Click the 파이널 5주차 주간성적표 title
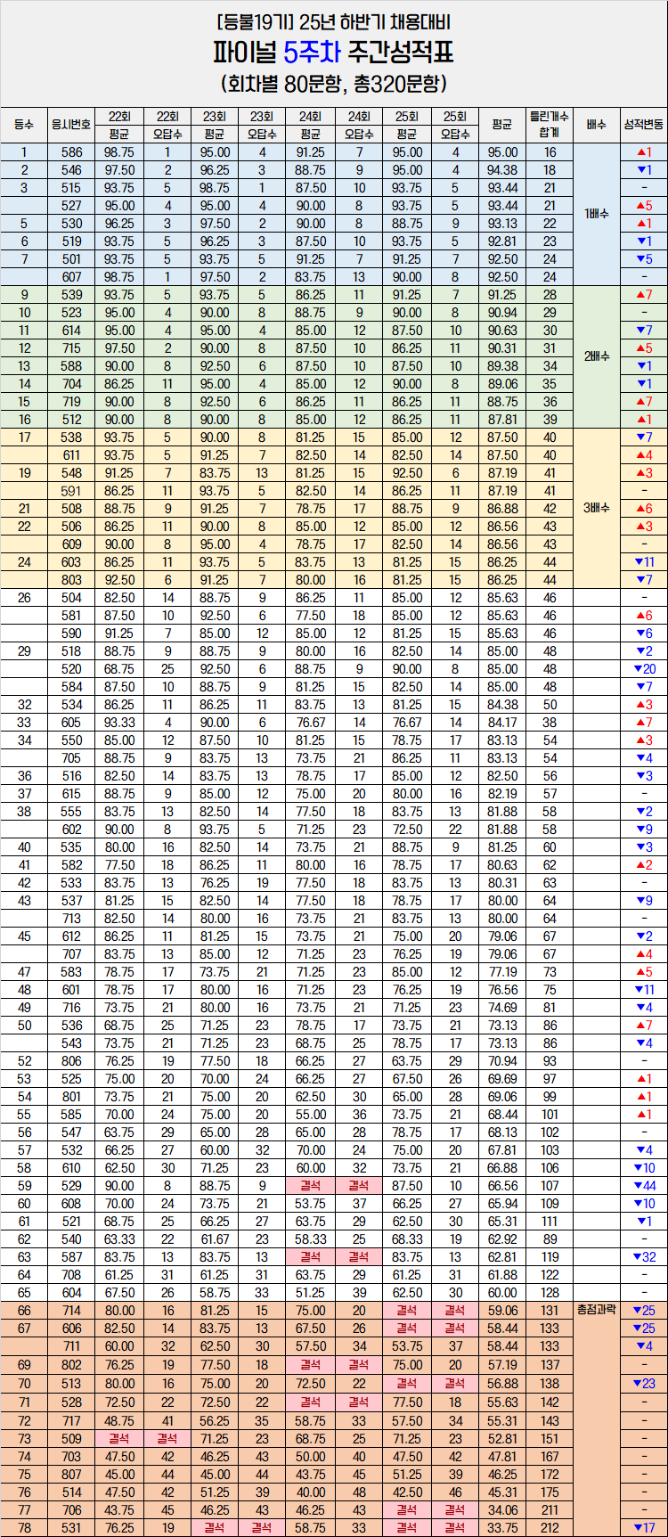This screenshot has height=1537, width=668. click(x=333, y=53)
